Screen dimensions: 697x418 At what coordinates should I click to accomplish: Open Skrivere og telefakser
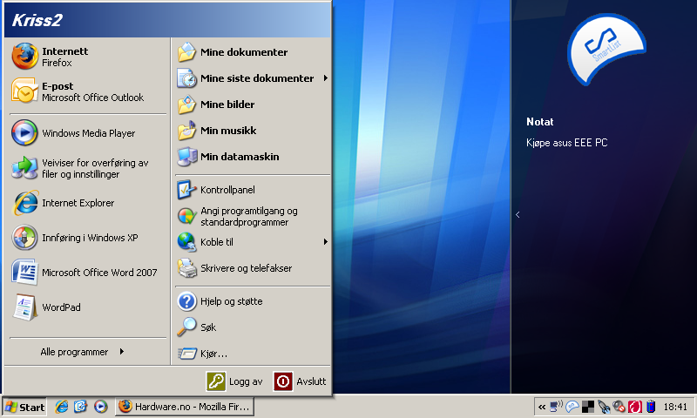(253, 268)
